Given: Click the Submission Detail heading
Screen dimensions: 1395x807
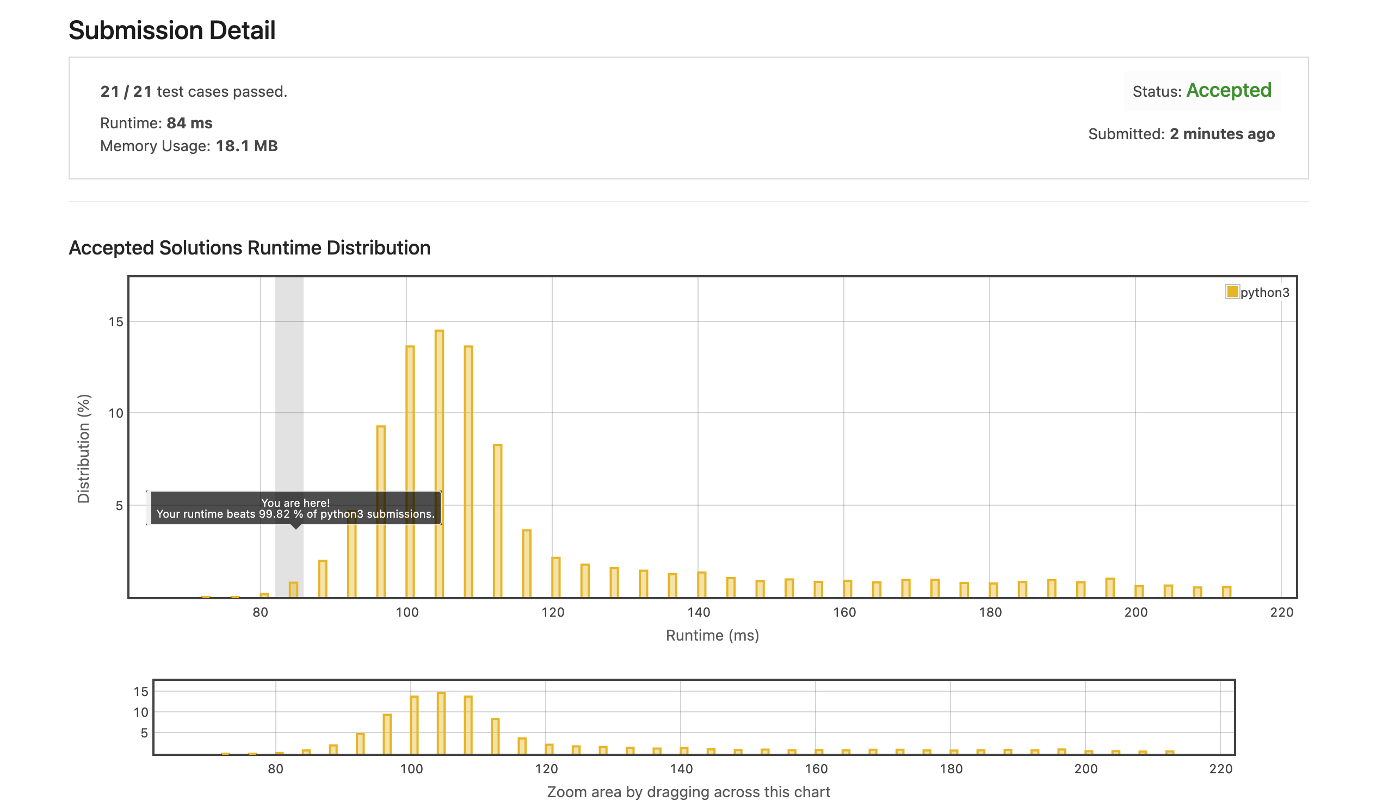Looking at the screenshot, I should point(171,30).
